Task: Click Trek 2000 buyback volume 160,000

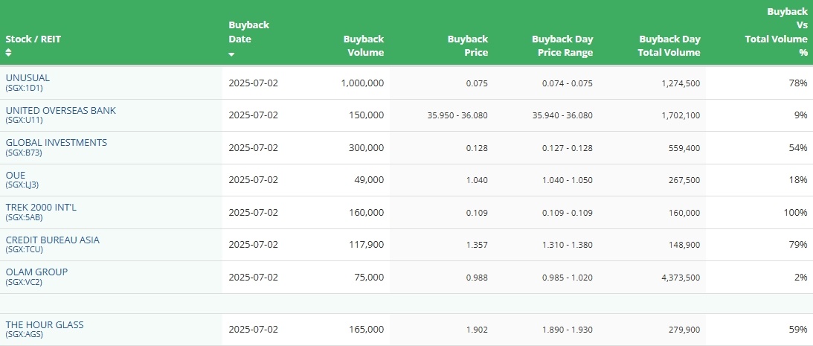Action: click(x=367, y=213)
